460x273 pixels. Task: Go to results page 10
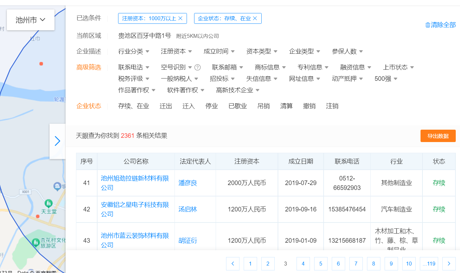[x=409, y=264]
